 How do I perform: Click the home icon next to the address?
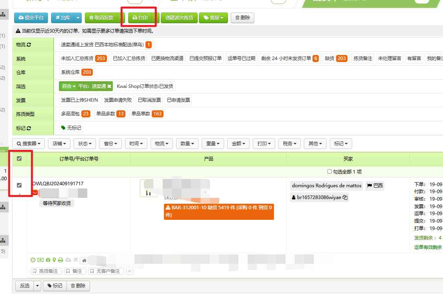(84, 260)
